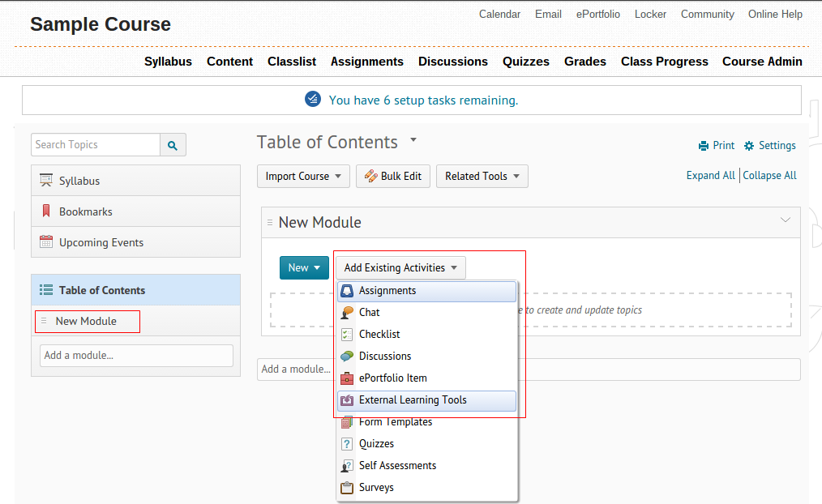Screen dimensions: 822x504
Task: Click the Syllabus presentation board icon
Action: (46, 180)
